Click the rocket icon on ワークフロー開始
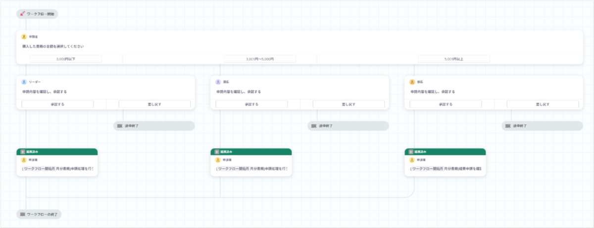The width and height of the screenshot is (594, 228). 23,14
